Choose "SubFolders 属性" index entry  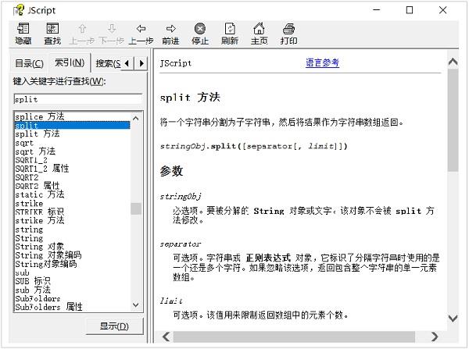tap(48, 307)
